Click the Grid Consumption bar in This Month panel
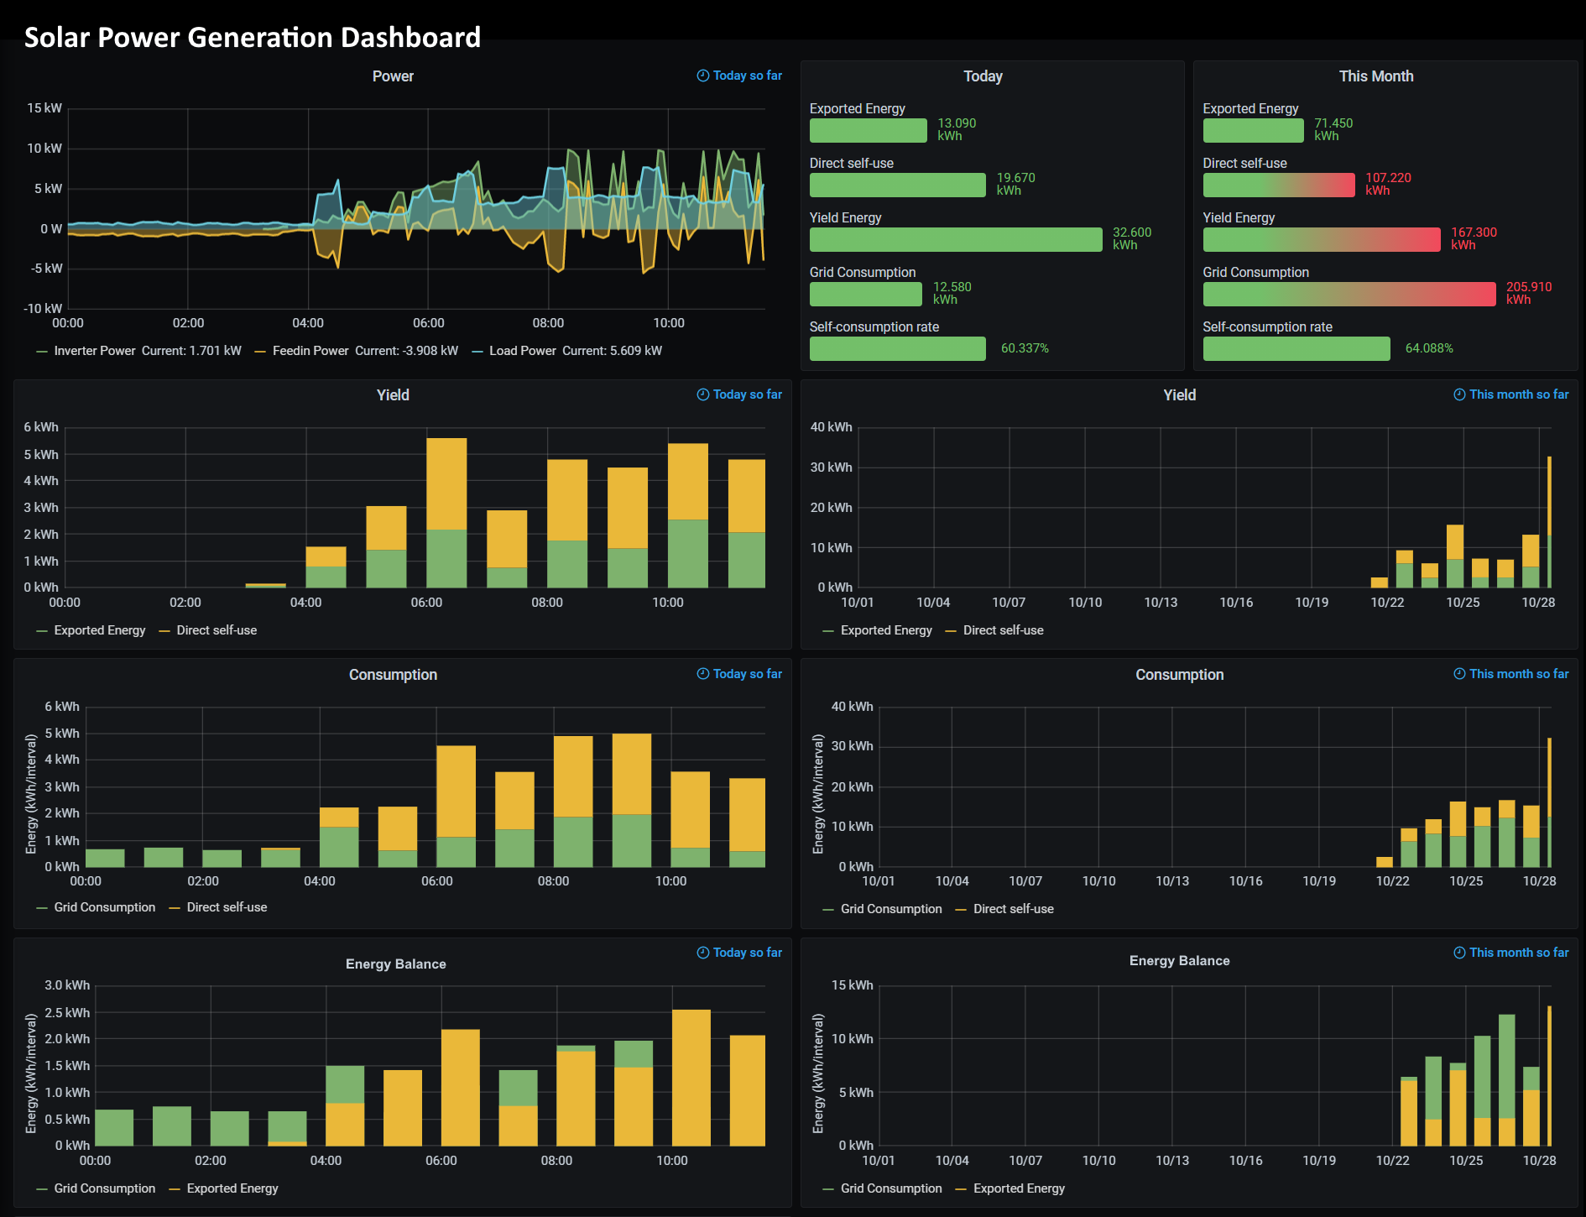1586x1217 pixels. tap(1349, 294)
